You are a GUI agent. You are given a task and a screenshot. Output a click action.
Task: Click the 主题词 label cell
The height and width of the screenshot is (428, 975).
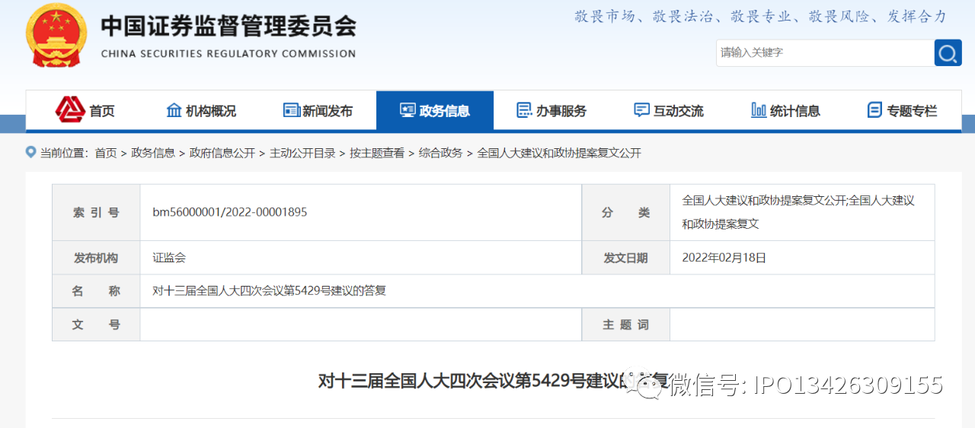tap(626, 325)
